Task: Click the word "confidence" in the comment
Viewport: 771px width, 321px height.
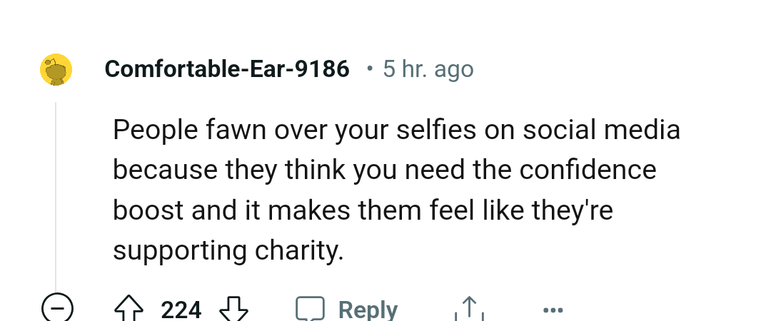Action: tap(588, 170)
